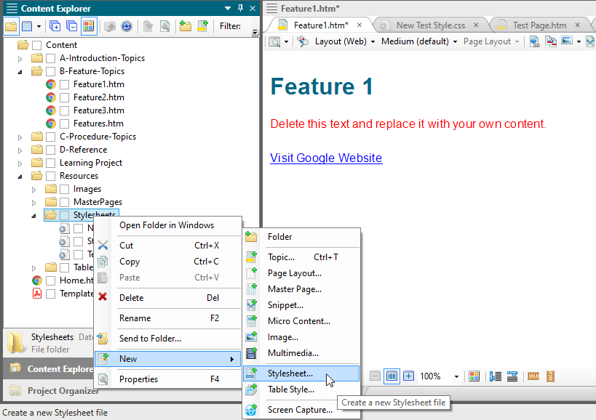The width and height of the screenshot is (596, 420).
Task: Pin the Content Explorer panel
Action: [x=241, y=8]
